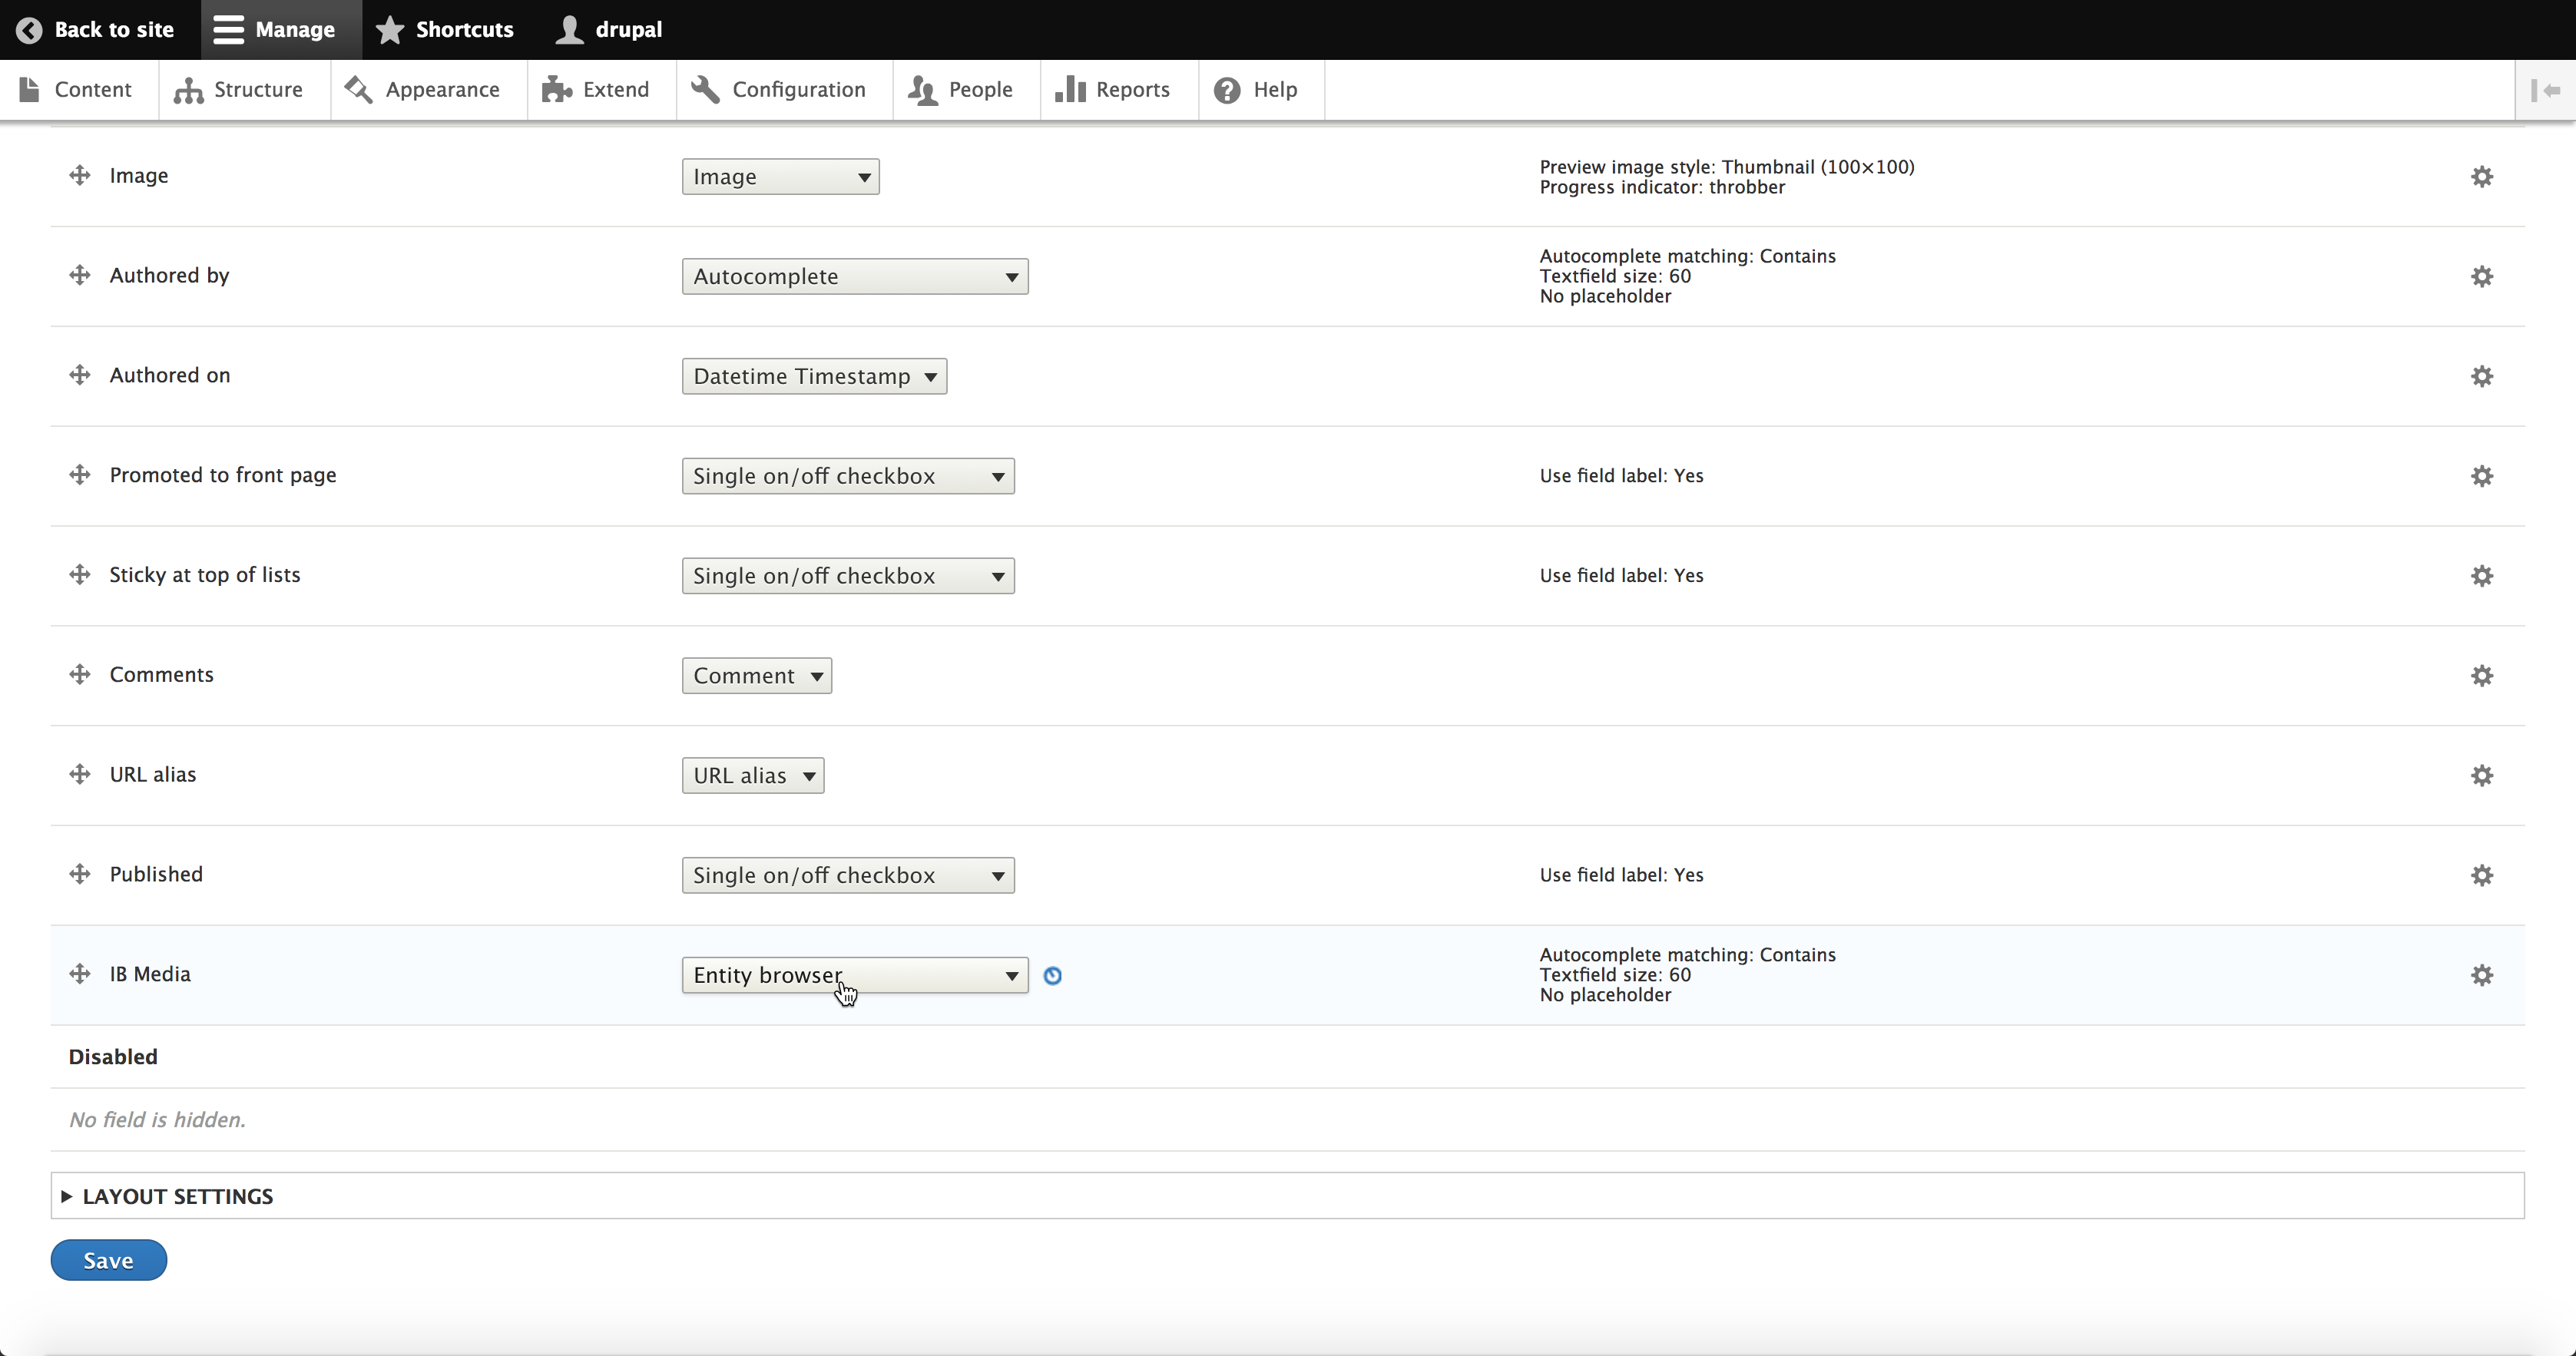Open the IB Media Entity browser dropdown

click(x=854, y=975)
